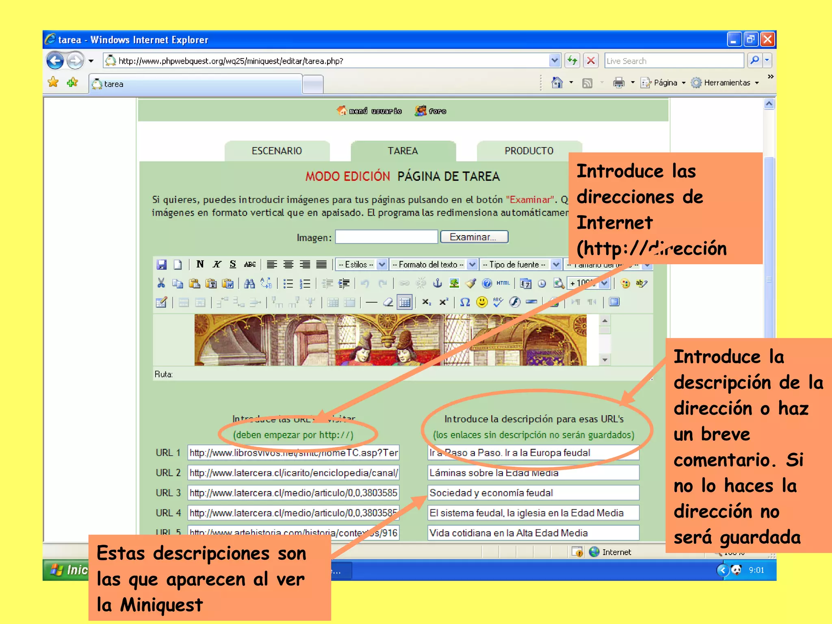Go back with the browser Back button
The image size is (832, 624).
pyautogui.click(x=55, y=61)
